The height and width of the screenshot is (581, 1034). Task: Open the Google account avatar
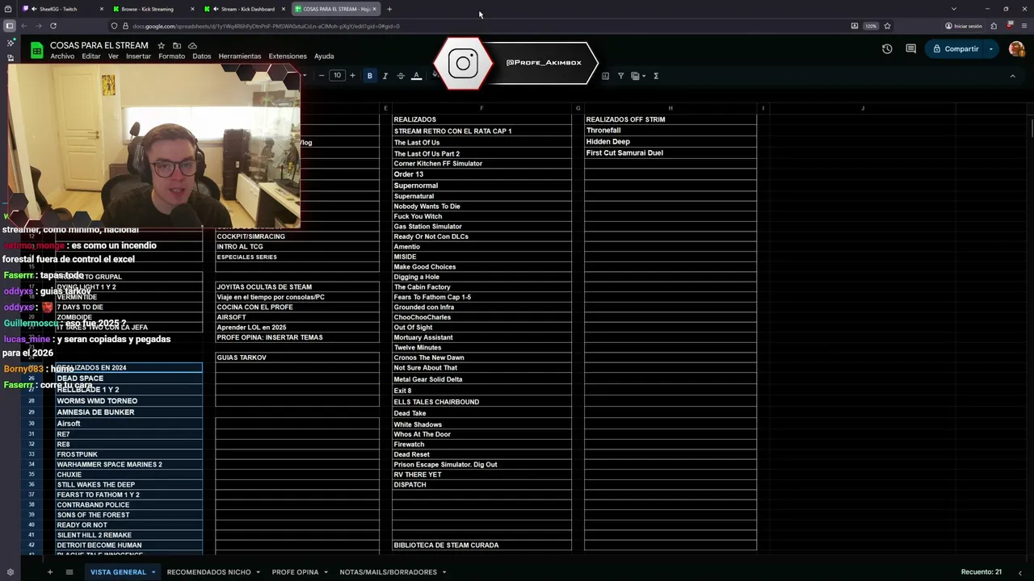pos(1016,49)
